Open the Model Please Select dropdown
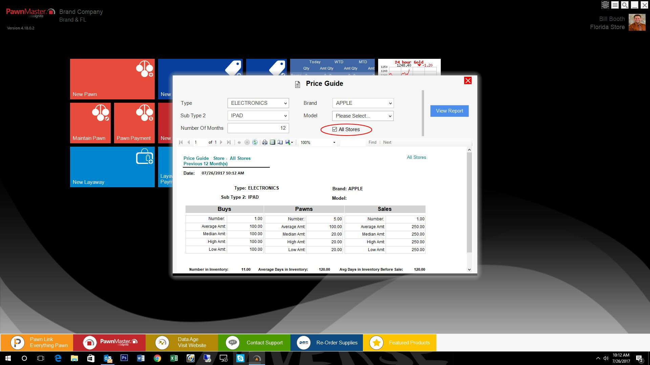This screenshot has width=650, height=365. (x=363, y=116)
